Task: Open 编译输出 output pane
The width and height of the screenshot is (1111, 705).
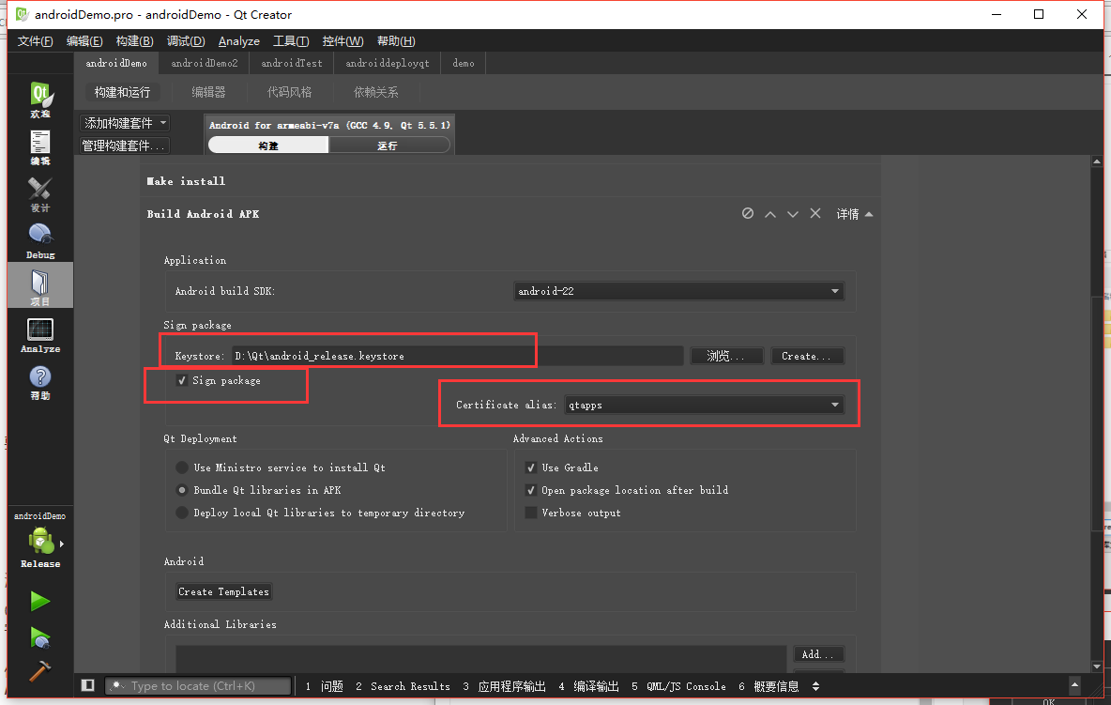Action: [x=588, y=686]
